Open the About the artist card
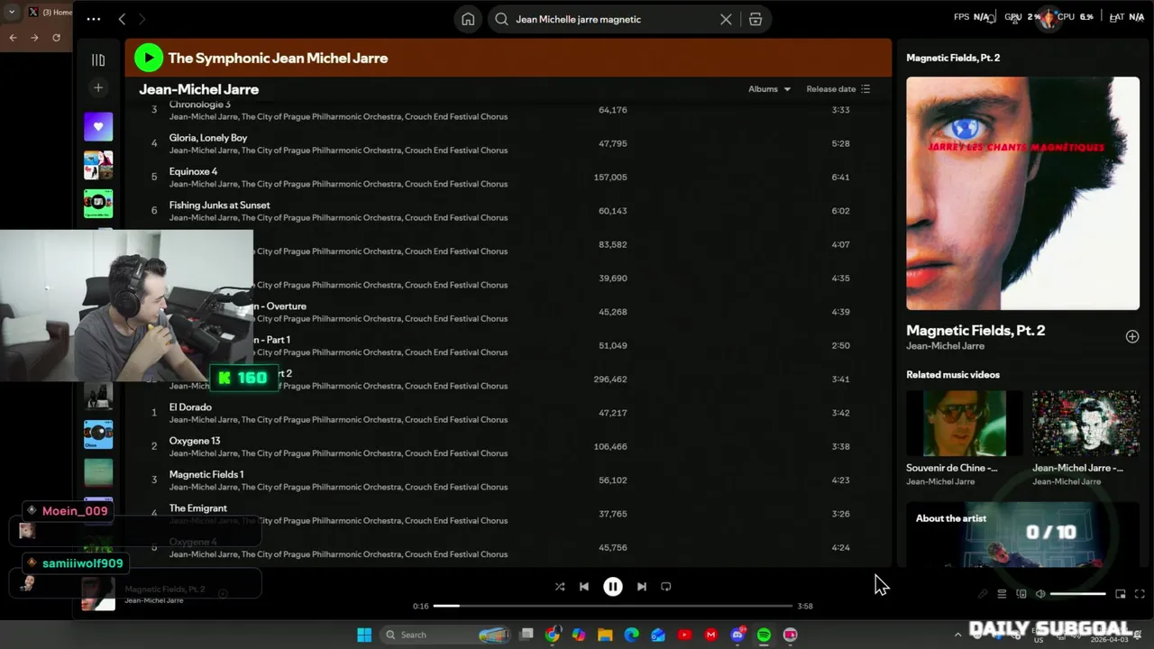This screenshot has height=649, width=1154. tap(1022, 535)
